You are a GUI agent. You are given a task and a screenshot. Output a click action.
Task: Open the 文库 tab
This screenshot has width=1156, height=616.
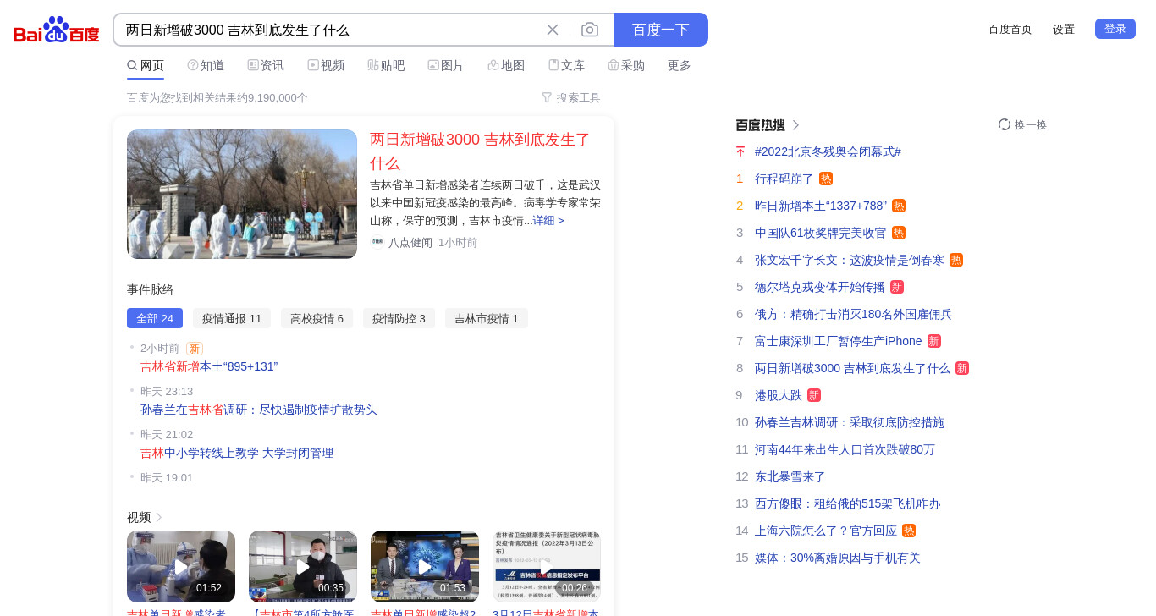pyautogui.click(x=566, y=65)
